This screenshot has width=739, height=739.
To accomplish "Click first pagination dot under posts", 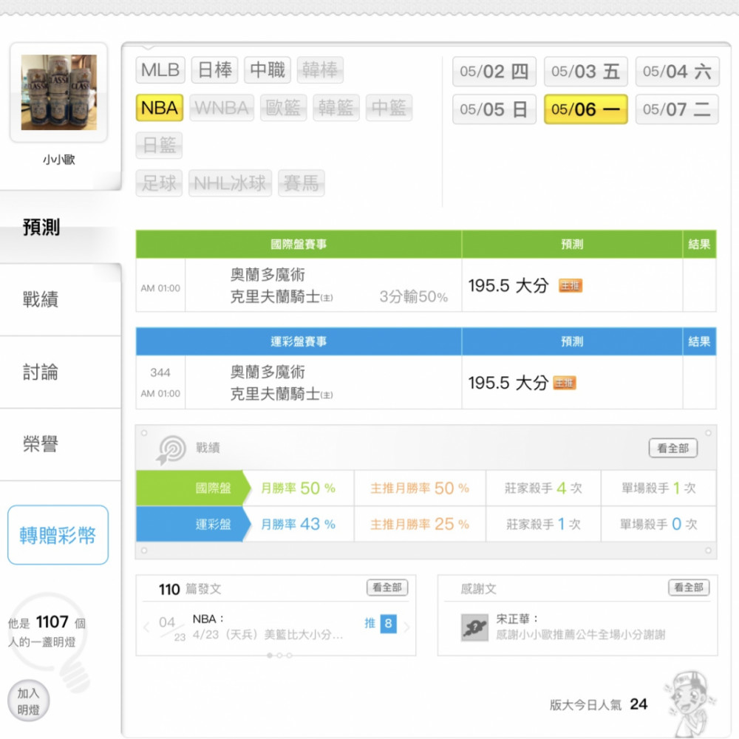I will click(270, 655).
